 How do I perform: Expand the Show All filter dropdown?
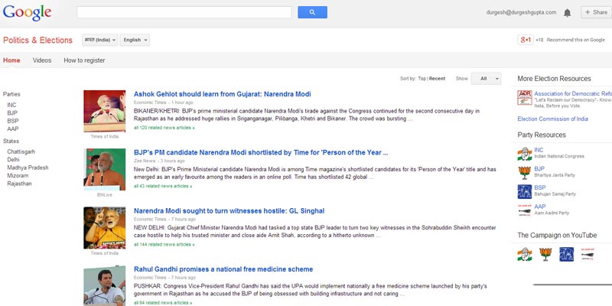487,79
